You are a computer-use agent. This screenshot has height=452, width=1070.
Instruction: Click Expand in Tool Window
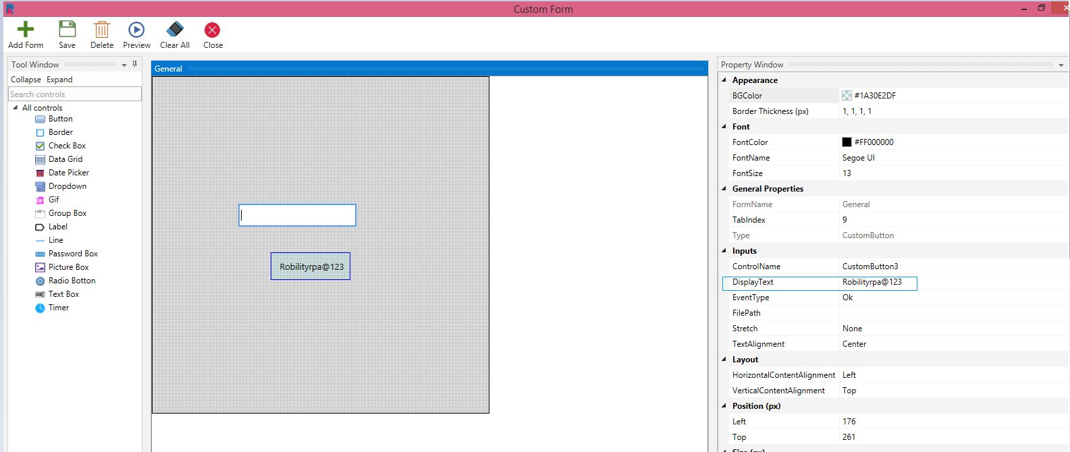tap(59, 80)
